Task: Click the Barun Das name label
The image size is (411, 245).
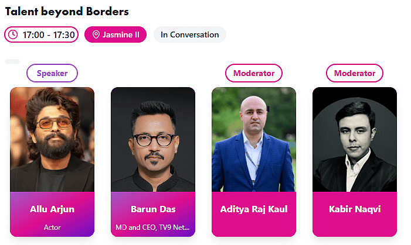Action: point(153,209)
